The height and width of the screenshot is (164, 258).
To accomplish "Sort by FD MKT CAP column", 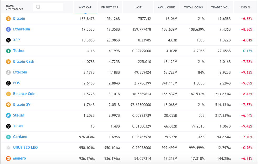I will 110,7.
